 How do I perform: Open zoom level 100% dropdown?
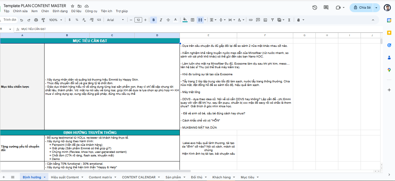pos(55,20)
